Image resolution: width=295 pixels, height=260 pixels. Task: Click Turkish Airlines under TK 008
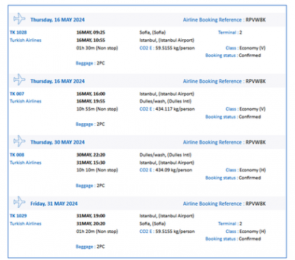[x=26, y=162]
